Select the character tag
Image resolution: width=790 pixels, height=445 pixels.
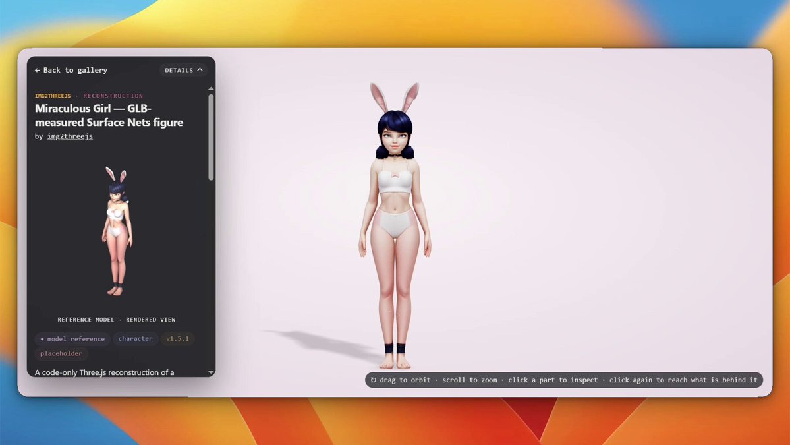pos(136,339)
